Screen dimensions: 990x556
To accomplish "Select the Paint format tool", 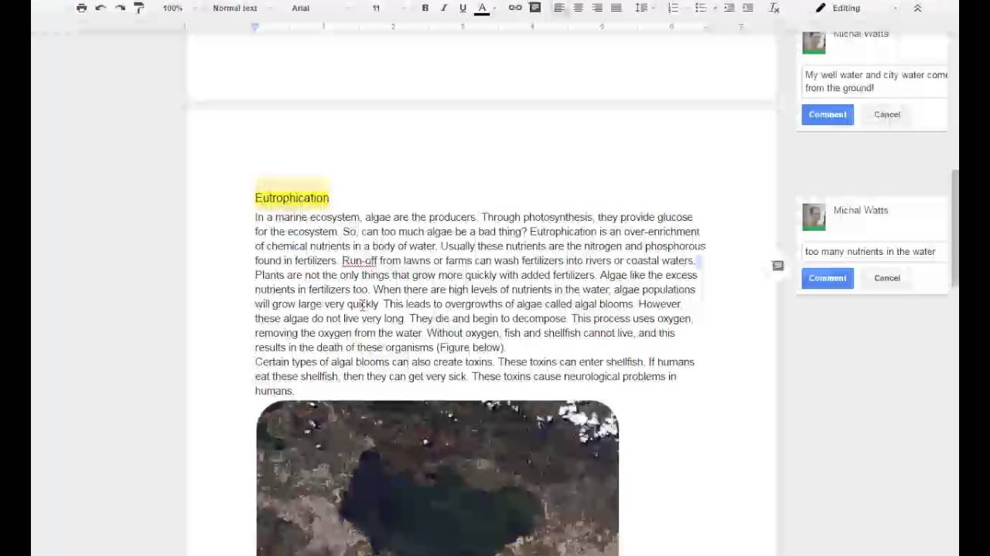I will [x=139, y=8].
